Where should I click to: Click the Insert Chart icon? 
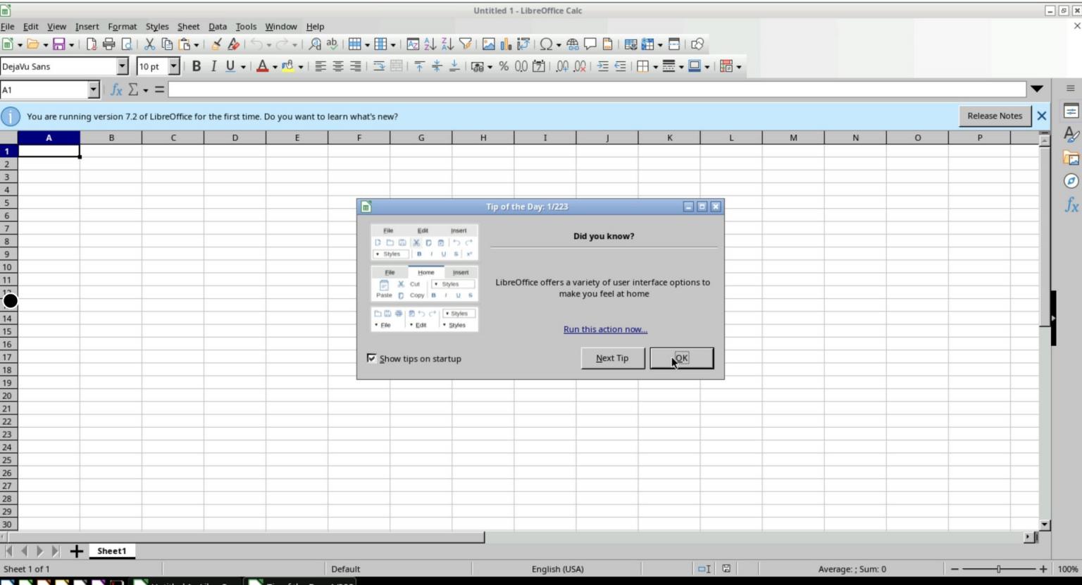(506, 44)
